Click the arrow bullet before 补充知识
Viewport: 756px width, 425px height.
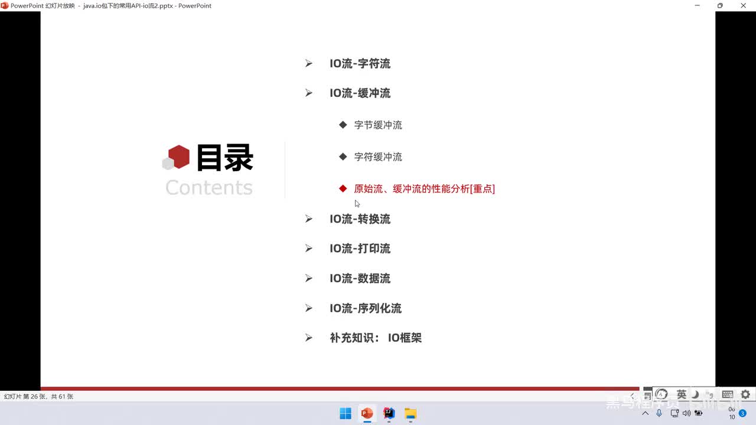[308, 338]
